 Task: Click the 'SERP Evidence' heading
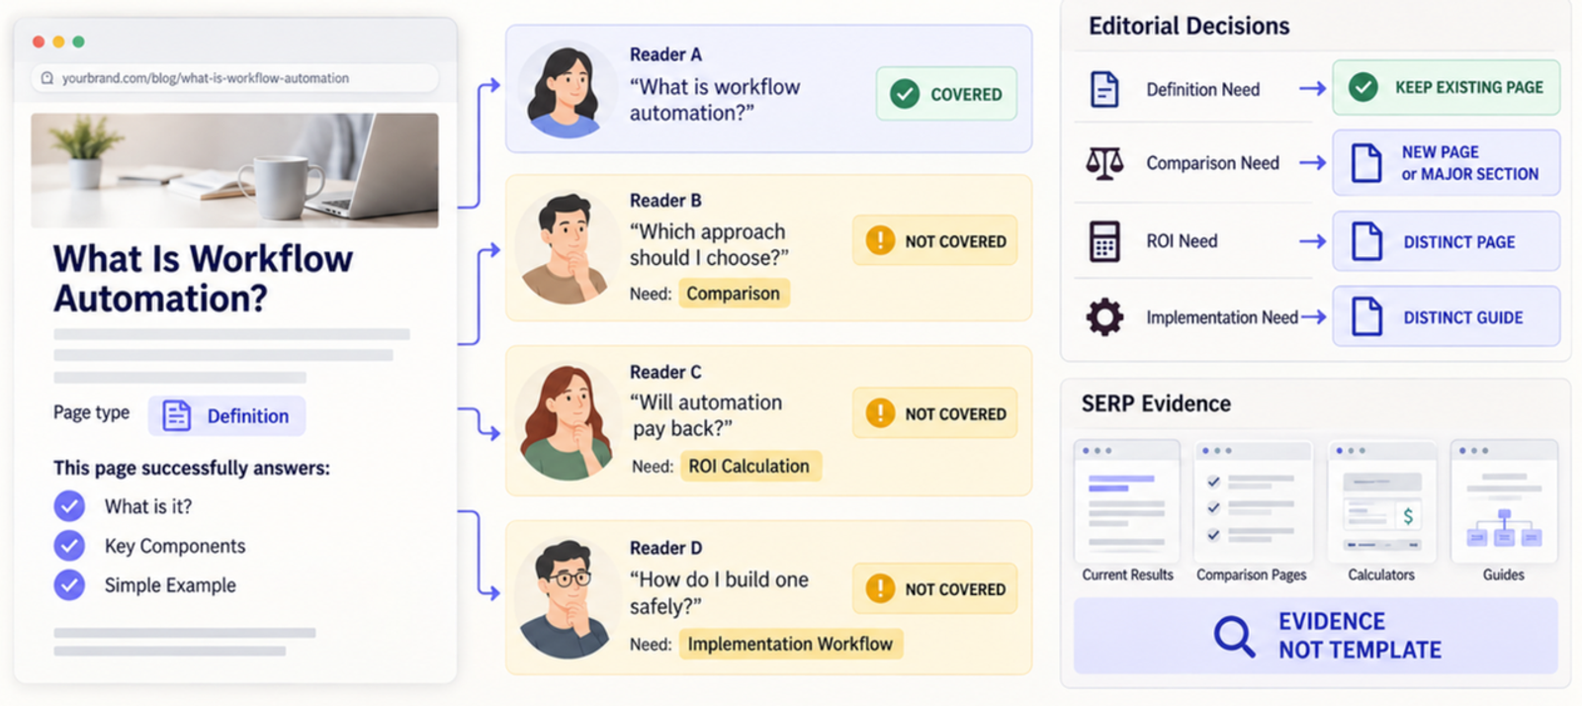[1156, 403]
